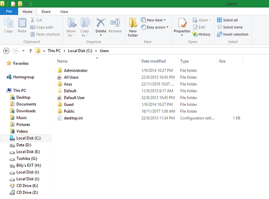Image resolution: width=269 pixels, height=199 pixels.
Task: Click the New folder icon in ribbon
Action: (x=133, y=27)
